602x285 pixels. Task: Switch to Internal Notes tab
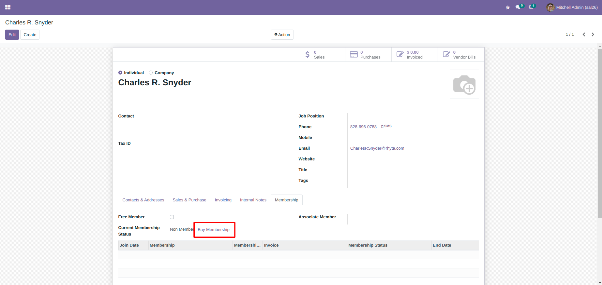pos(253,200)
